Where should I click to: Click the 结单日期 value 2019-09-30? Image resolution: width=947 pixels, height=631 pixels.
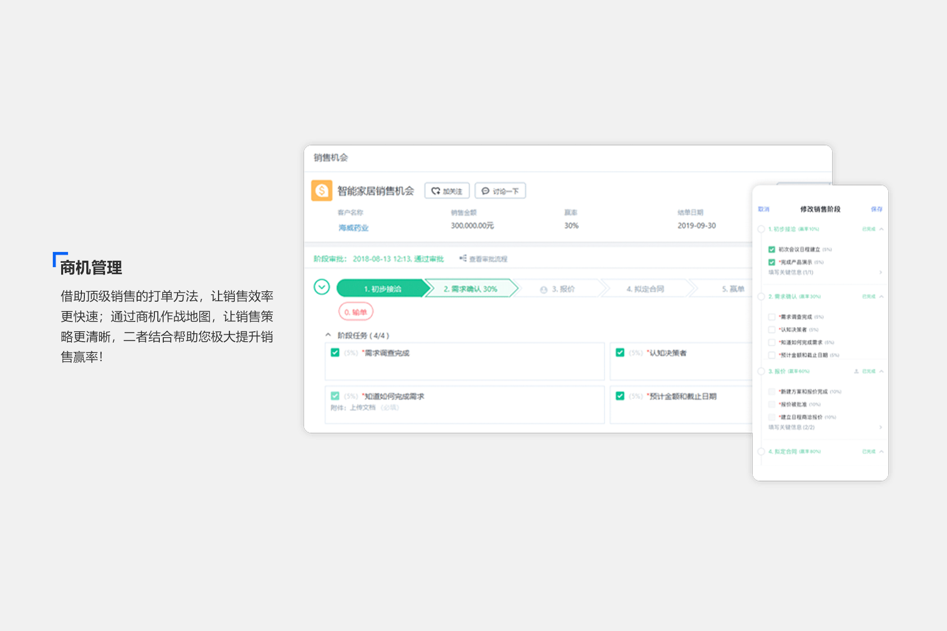696,226
